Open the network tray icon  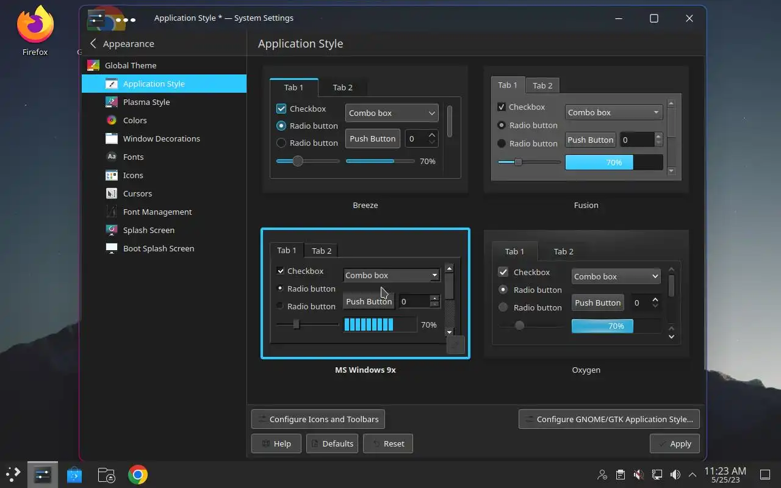click(657, 475)
